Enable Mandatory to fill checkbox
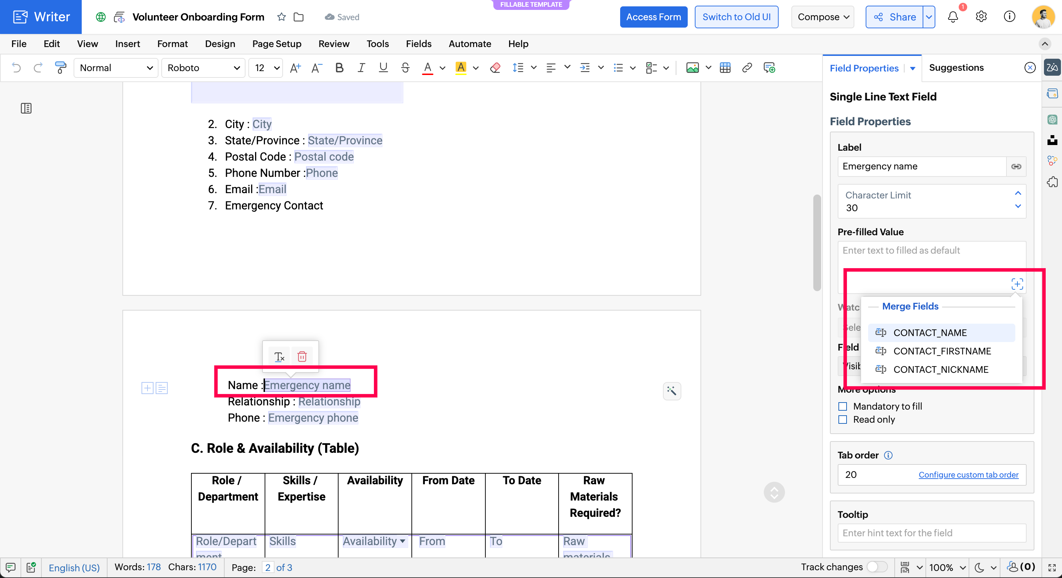 point(843,406)
